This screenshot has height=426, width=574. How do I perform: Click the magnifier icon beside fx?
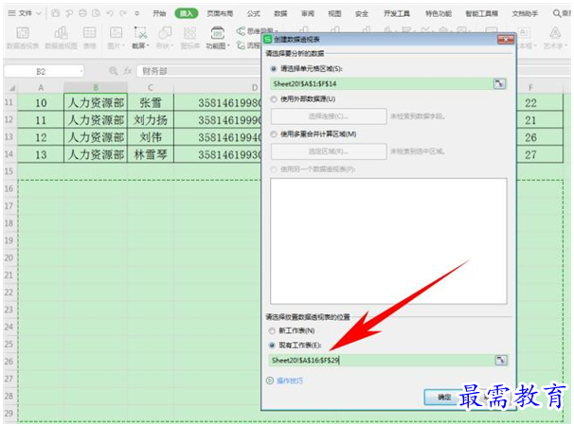pyautogui.click(x=114, y=71)
